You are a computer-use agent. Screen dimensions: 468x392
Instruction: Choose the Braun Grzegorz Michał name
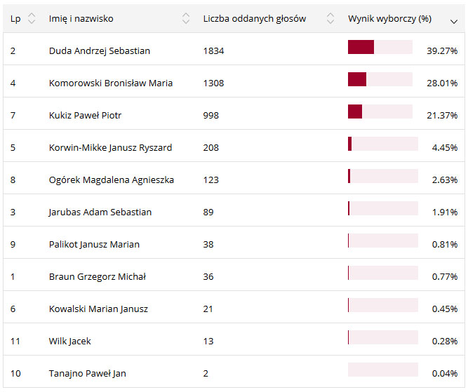[x=98, y=277]
